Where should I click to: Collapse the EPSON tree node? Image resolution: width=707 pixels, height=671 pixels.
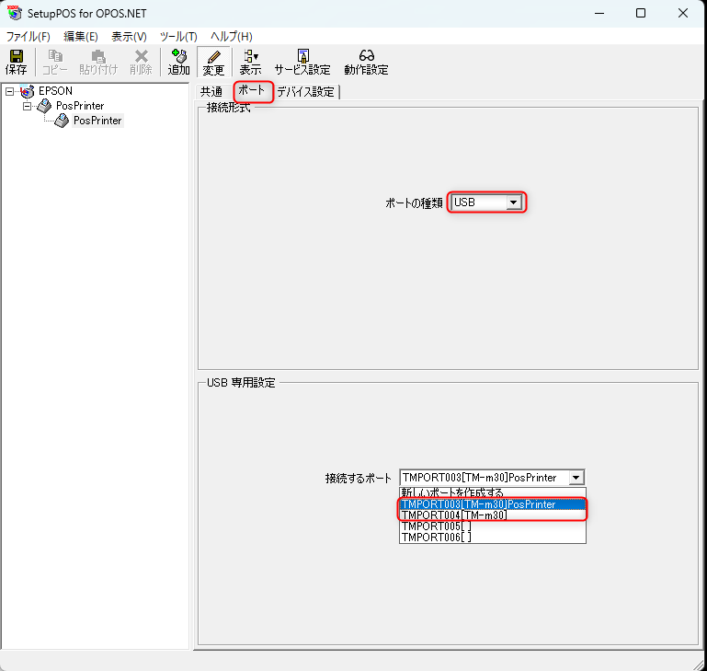[9, 92]
